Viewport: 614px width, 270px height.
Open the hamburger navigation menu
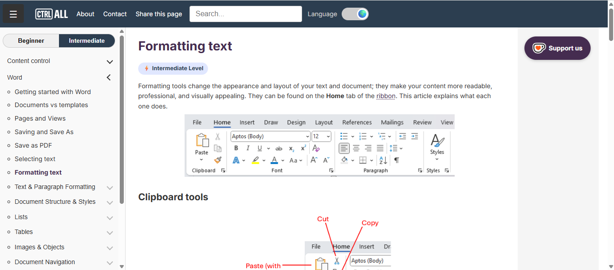[13, 14]
